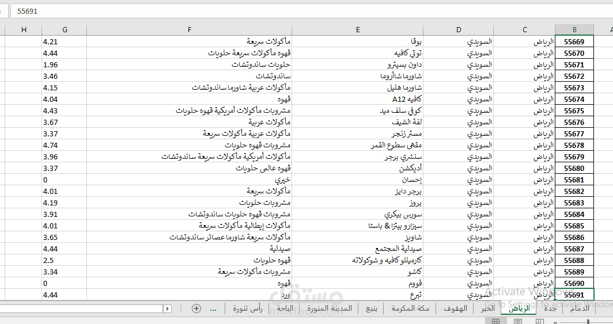The image size is (613, 324).
Task: Select the rating cell 3.46
Action: pos(65,76)
